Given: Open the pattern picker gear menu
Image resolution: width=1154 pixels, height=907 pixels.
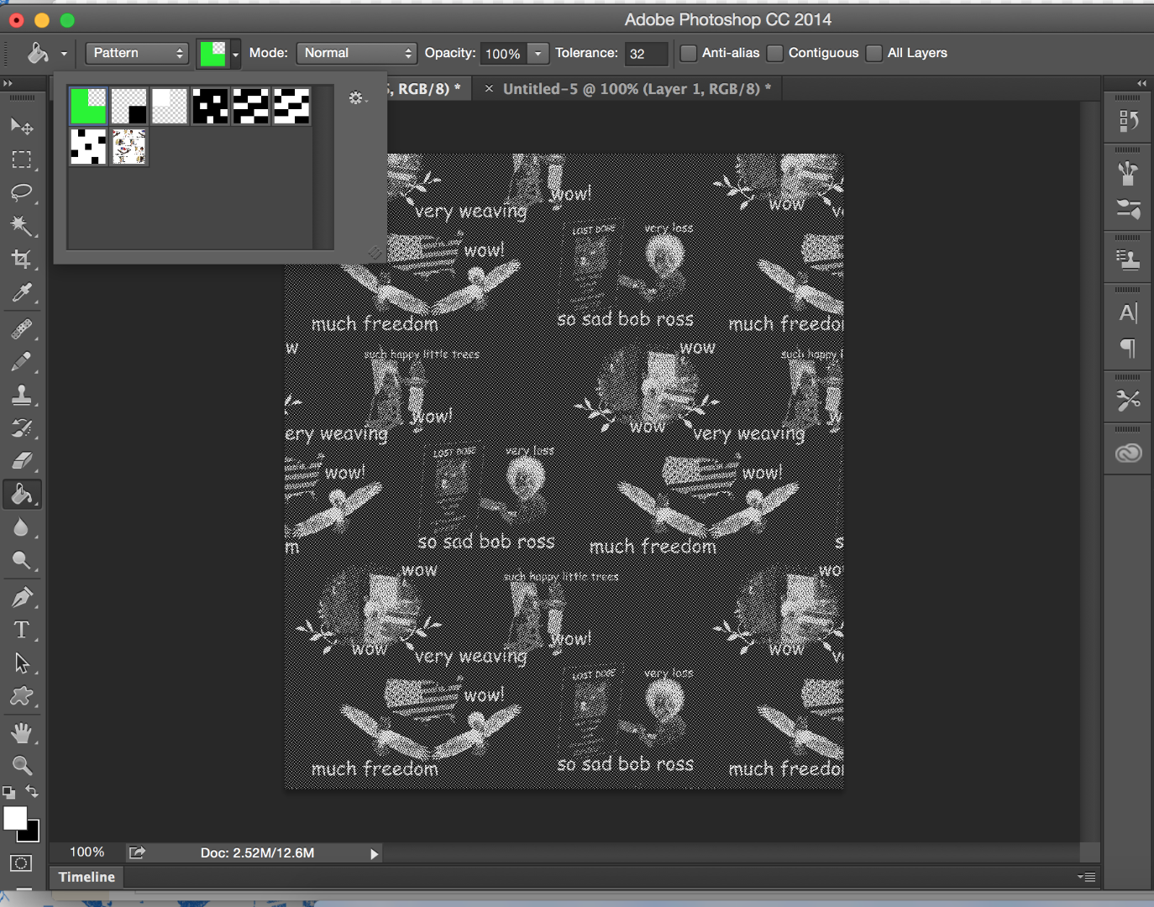Looking at the screenshot, I should 358,98.
